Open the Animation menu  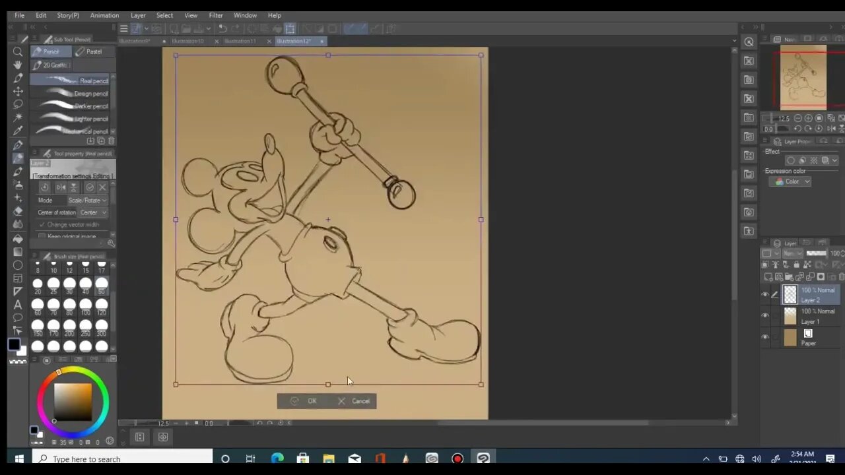coord(104,15)
